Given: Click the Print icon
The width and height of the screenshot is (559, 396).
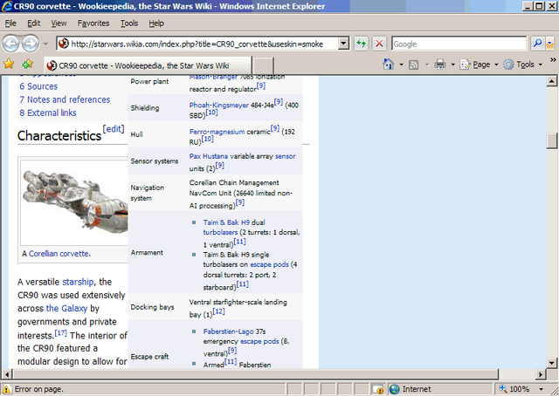Looking at the screenshot, I should pos(440,65).
